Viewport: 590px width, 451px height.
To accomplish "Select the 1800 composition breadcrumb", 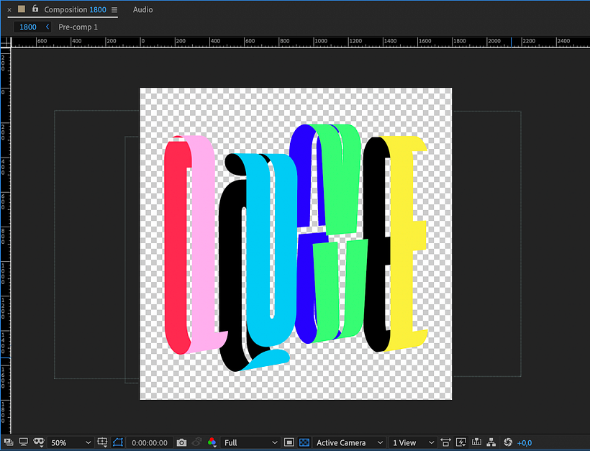I will coord(28,27).
